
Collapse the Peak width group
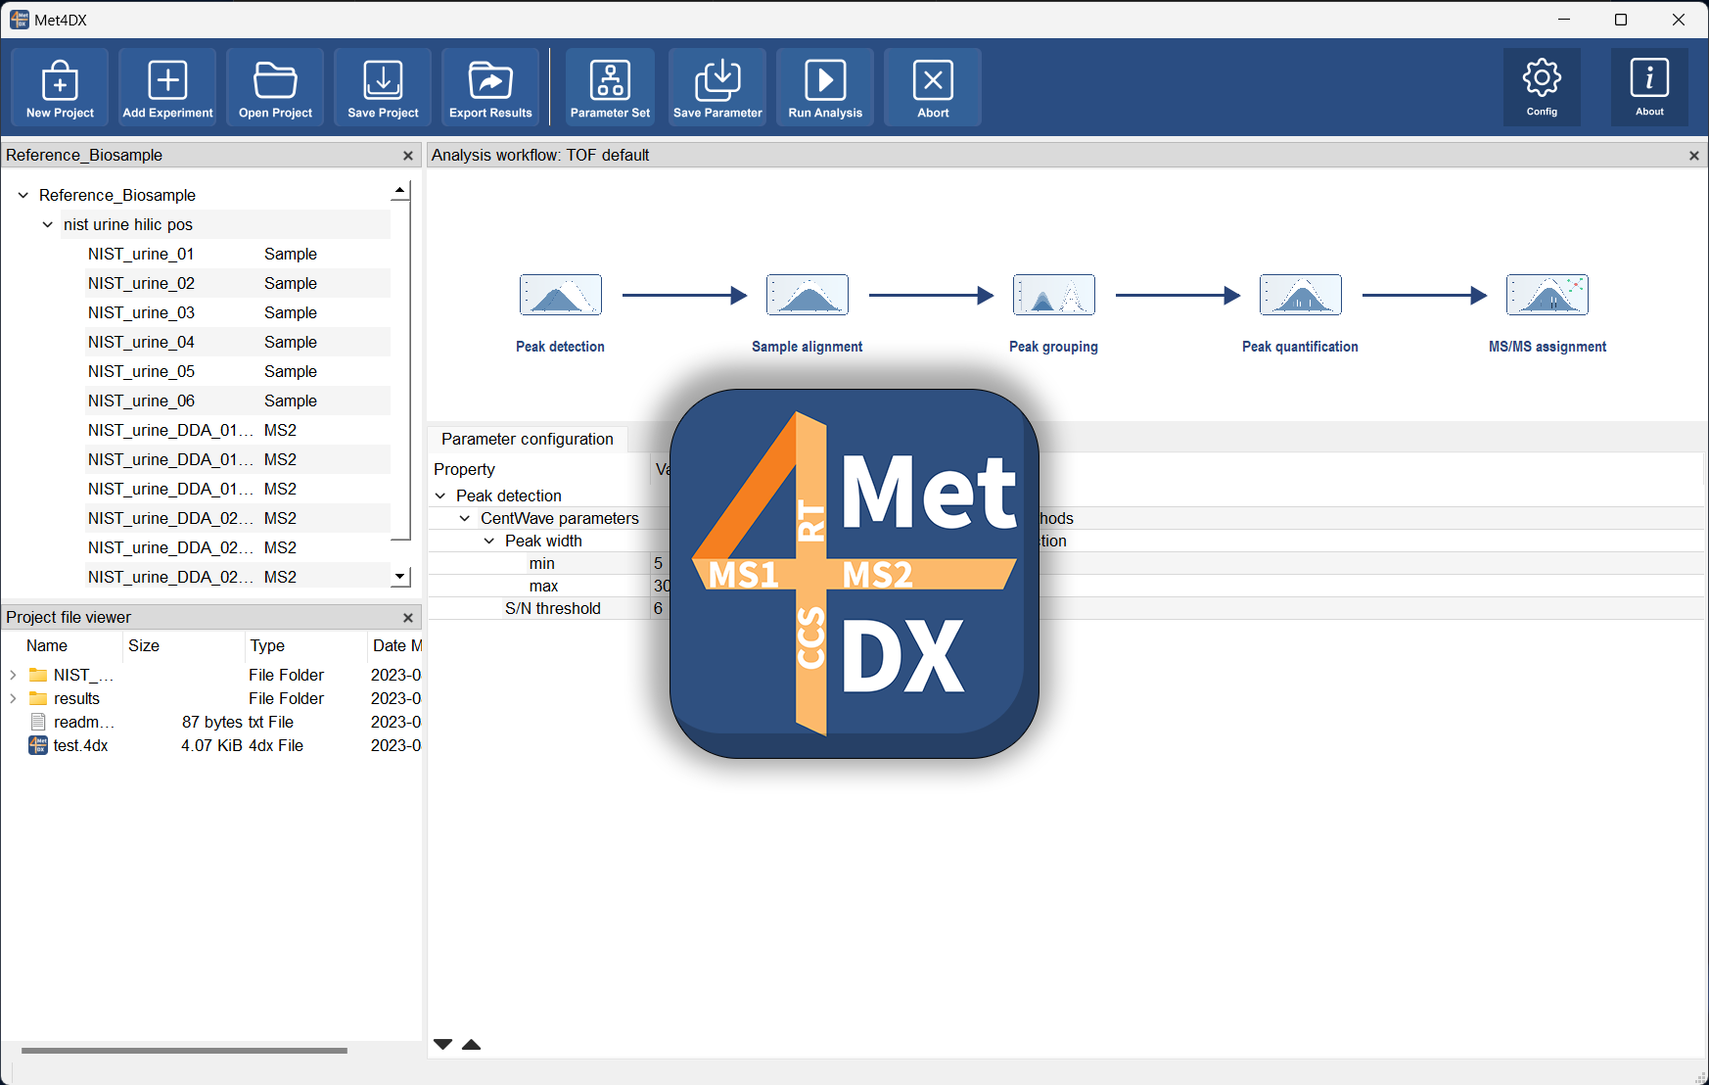489,541
